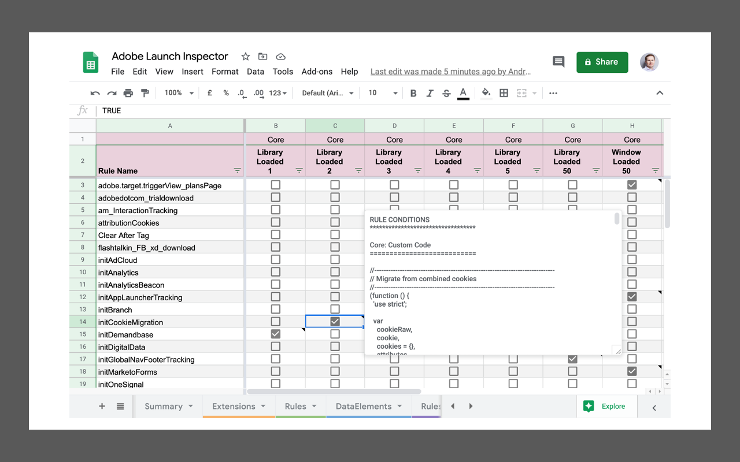Open the zoom level dropdown
The width and height of the screenshot is (740, 462).
[x=180, y=93]
